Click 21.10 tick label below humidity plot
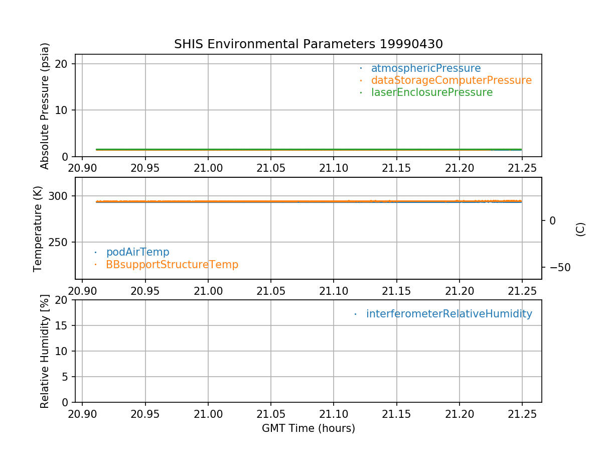 point(334,415)
